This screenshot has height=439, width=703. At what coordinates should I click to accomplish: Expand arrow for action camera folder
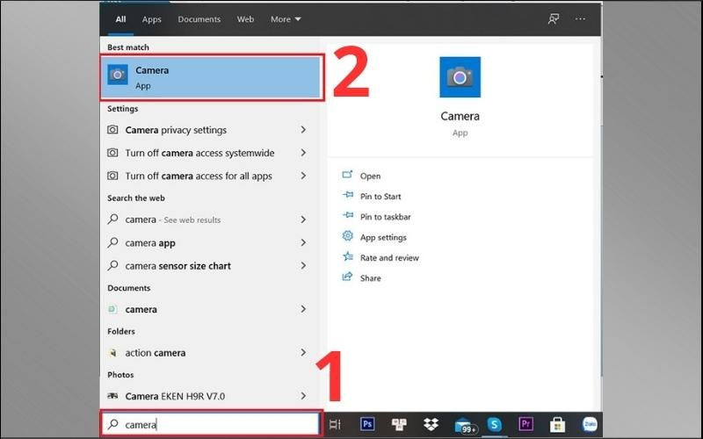click(303, 353)
